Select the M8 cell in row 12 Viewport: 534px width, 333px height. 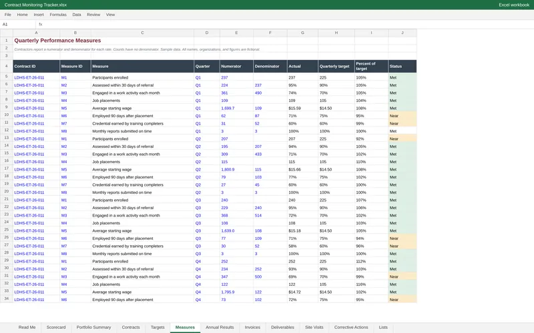click(x=75, y=131)
